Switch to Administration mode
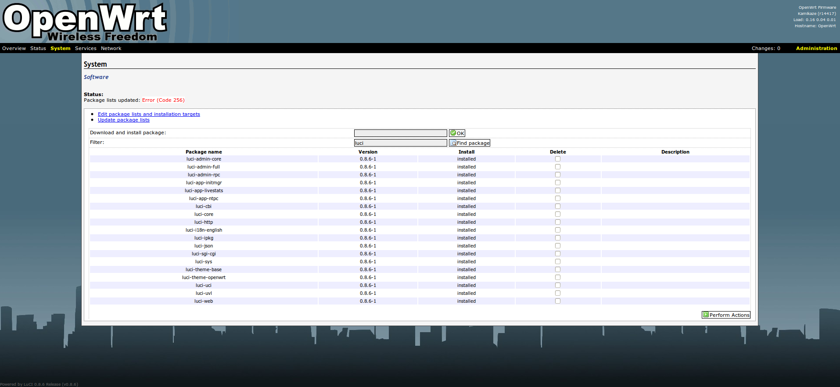Screen dimensions: 840x387 [816, 48]
